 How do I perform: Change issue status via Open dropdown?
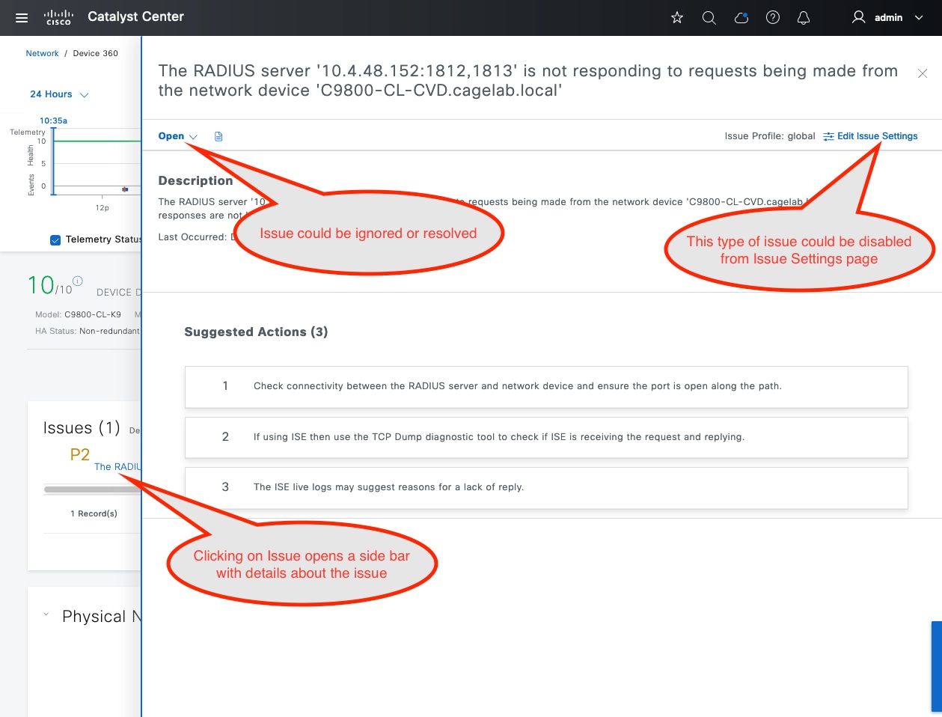point(178,136)
